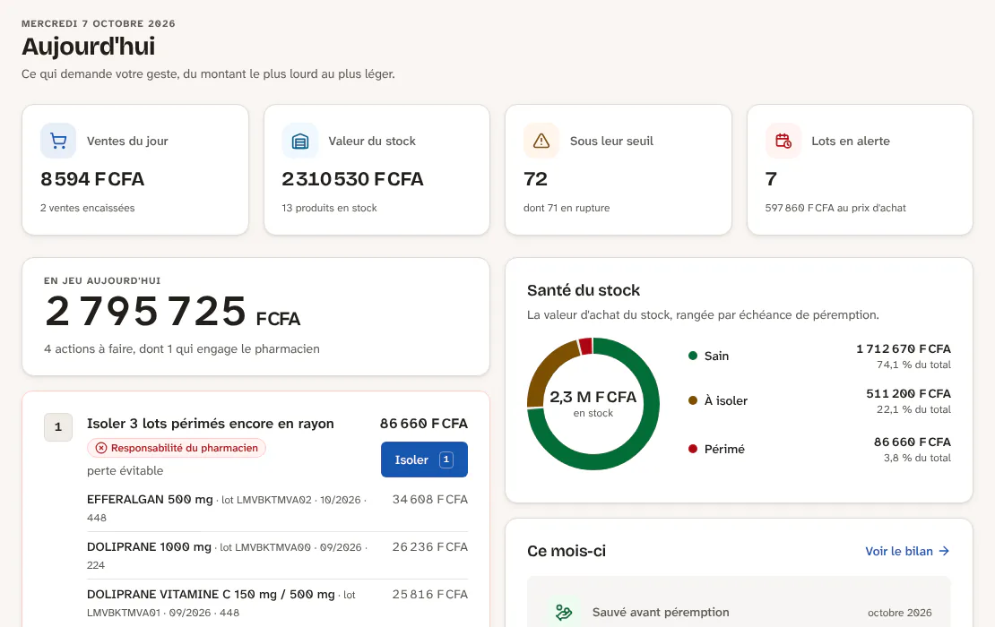The image size is (995, 627).
Task: Open the Valeur du stock card
Action: (x=376, y=170)
